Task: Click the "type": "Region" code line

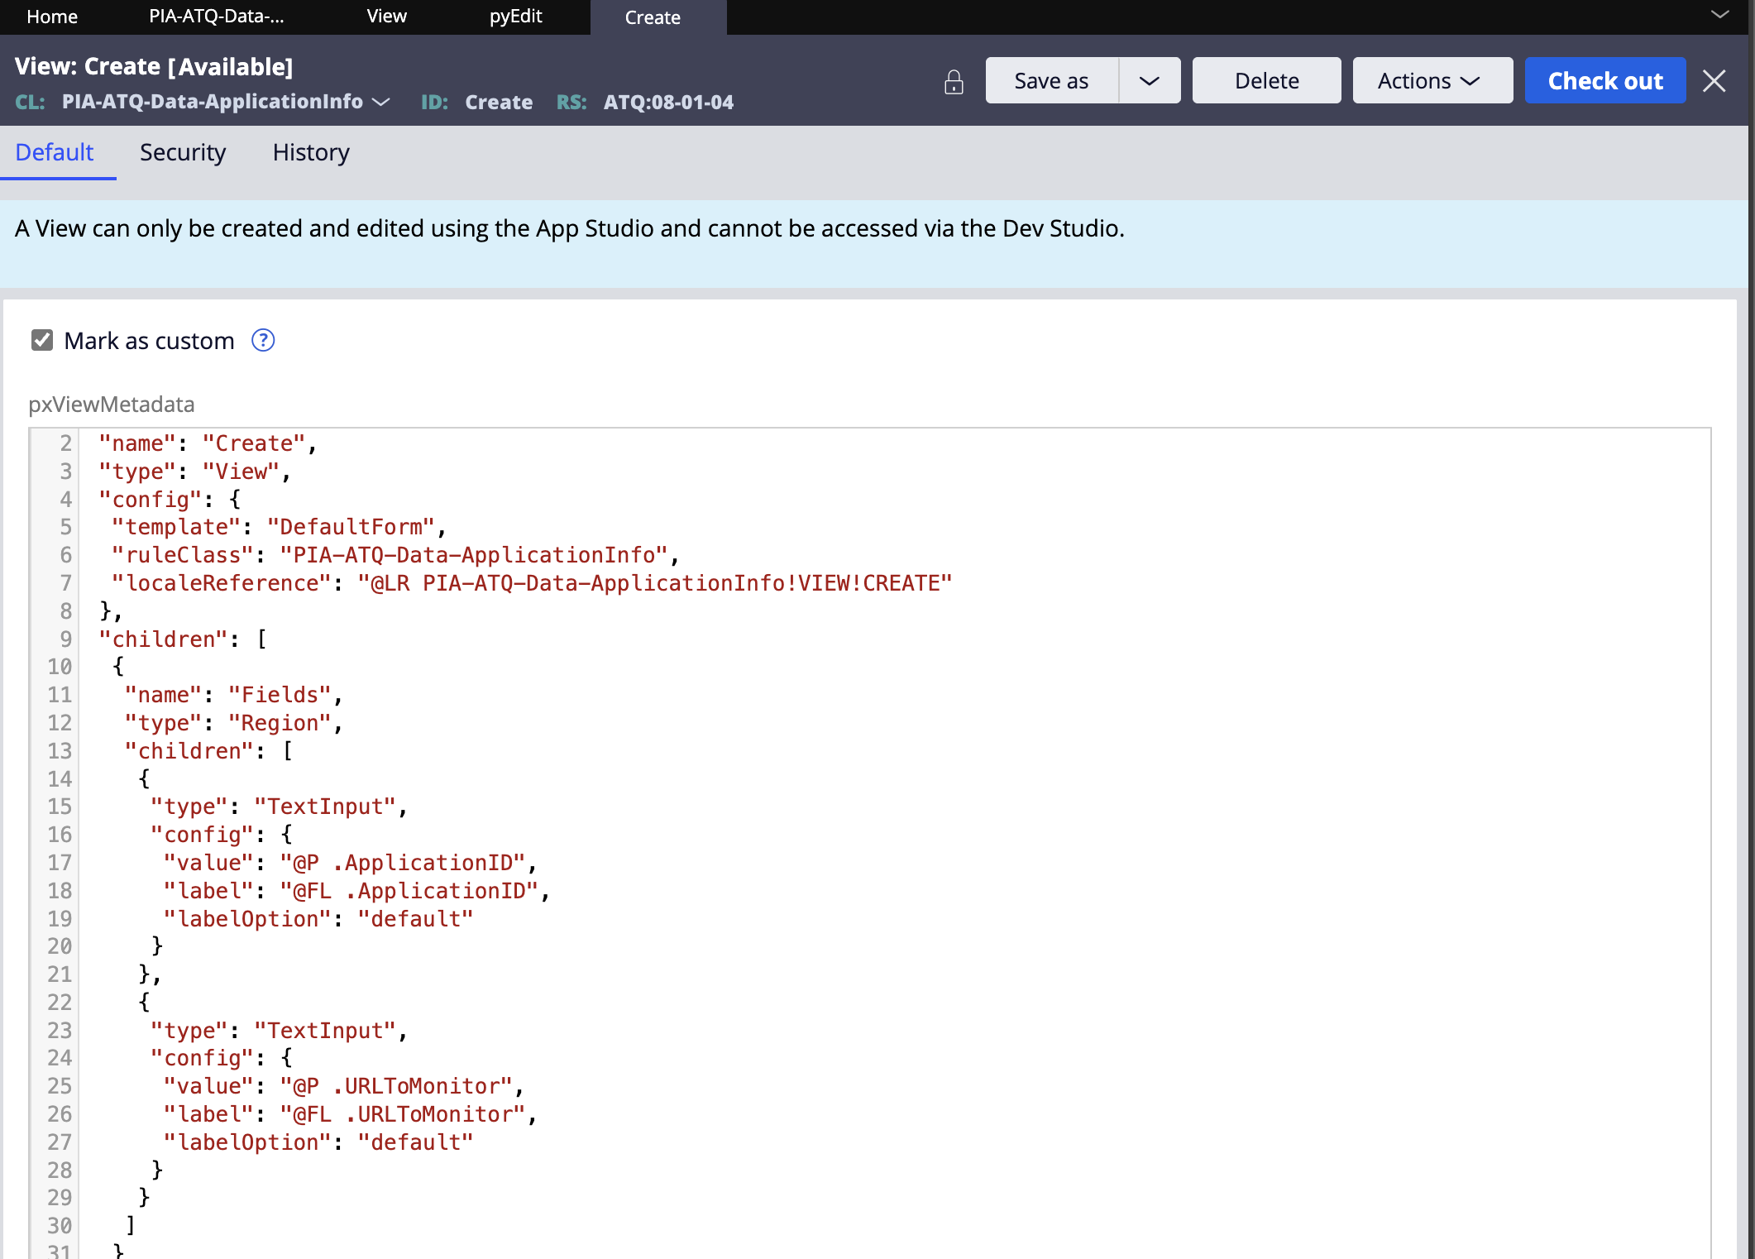Action: (x=233, y=723)
